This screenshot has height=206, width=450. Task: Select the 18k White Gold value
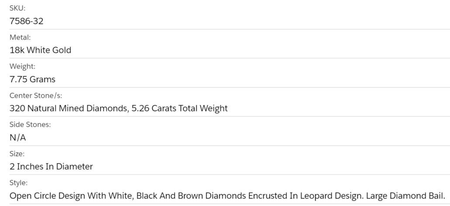40,50
